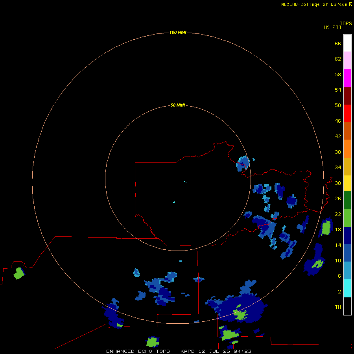Click legend value 66
The image size is (354, 354).
pos(338,43)
